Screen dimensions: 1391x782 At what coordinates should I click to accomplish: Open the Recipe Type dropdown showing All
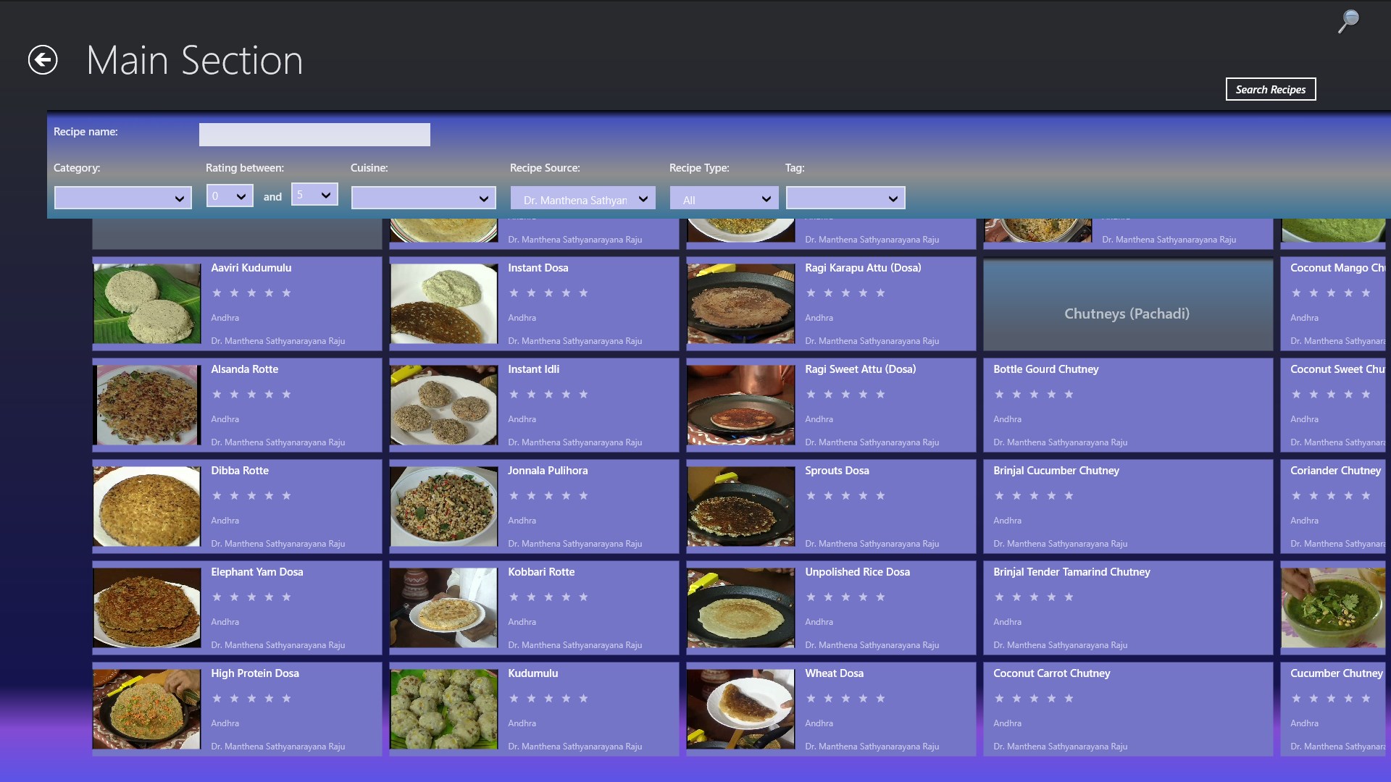[723, 198]
